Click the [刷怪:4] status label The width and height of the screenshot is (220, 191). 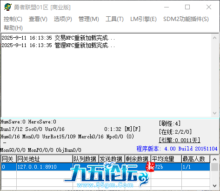point(170,123)
